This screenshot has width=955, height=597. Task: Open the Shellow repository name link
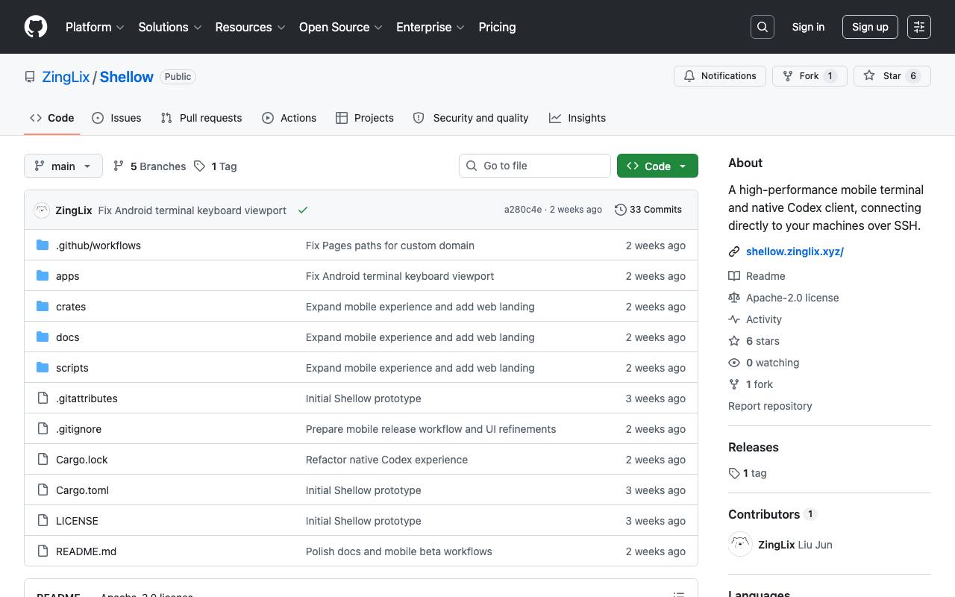[127, 77]
